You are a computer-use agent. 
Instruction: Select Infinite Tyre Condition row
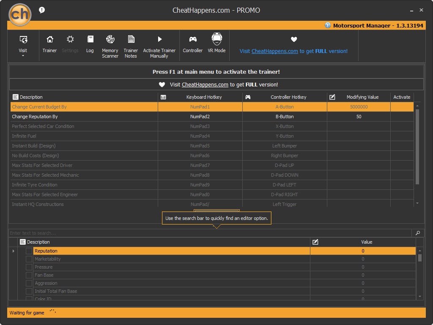pyautogui.click(x=212, y=185)
